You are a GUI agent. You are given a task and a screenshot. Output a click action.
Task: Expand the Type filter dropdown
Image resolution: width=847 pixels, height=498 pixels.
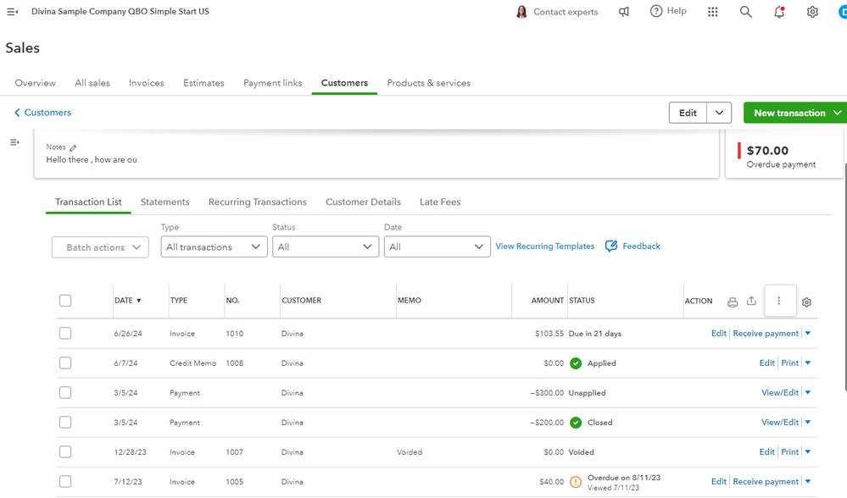coord(214,247)
